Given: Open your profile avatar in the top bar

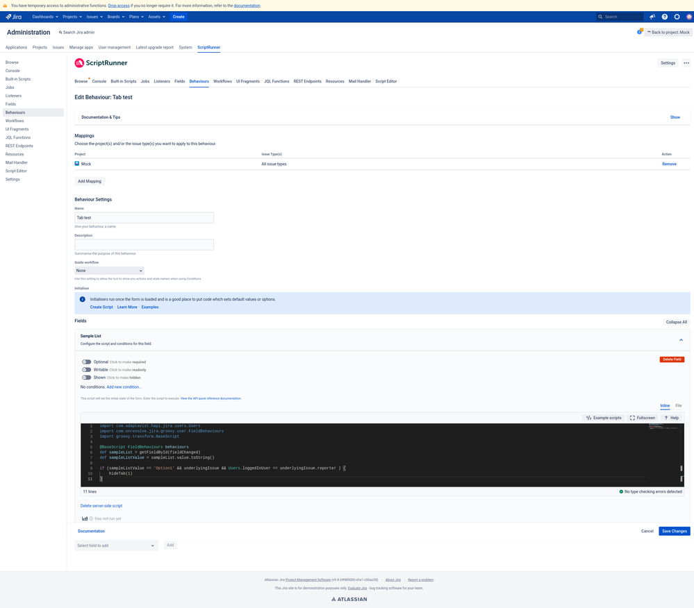Looking at the screenshot, I should coord(688,16).
